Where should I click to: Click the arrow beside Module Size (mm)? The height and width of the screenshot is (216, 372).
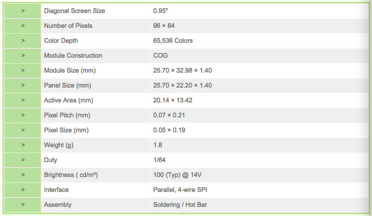pyautogui.click(x=23, y=70)
